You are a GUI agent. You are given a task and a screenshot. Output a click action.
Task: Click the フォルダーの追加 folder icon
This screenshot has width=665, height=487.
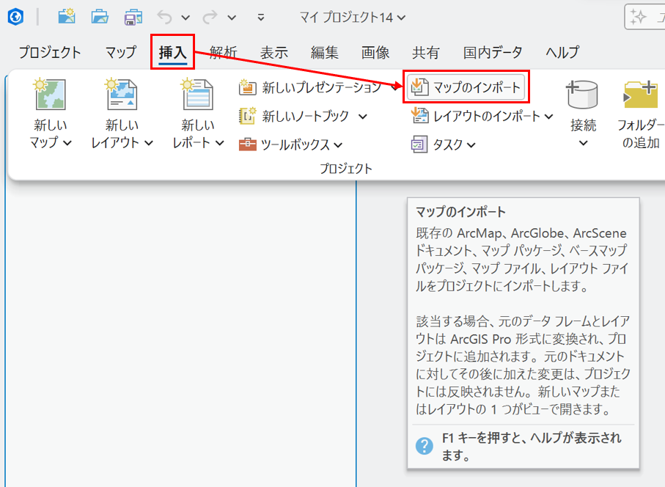(640, 94)
